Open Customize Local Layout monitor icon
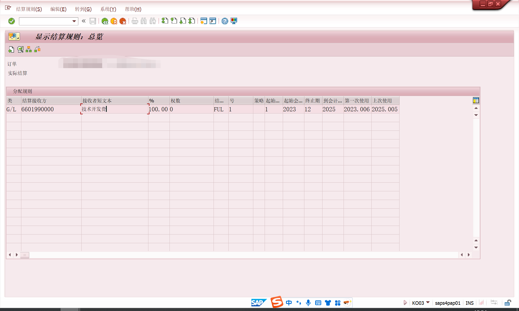519x311 pixels. click(x=234, y=21)
